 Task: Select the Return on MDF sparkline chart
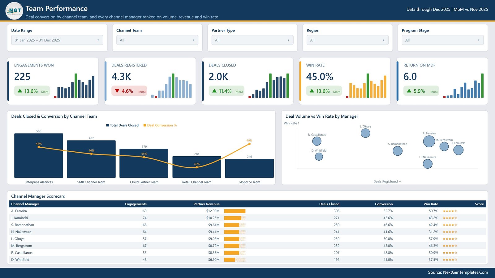tap(463, 86)
